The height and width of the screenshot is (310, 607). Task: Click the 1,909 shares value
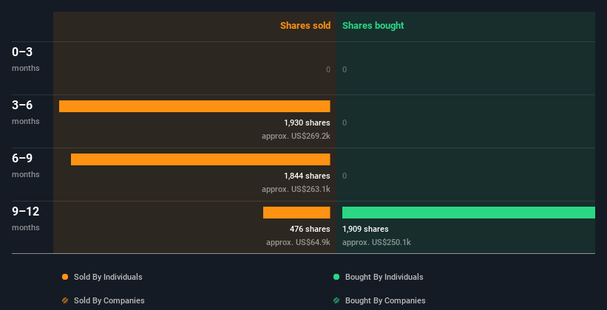365,229
